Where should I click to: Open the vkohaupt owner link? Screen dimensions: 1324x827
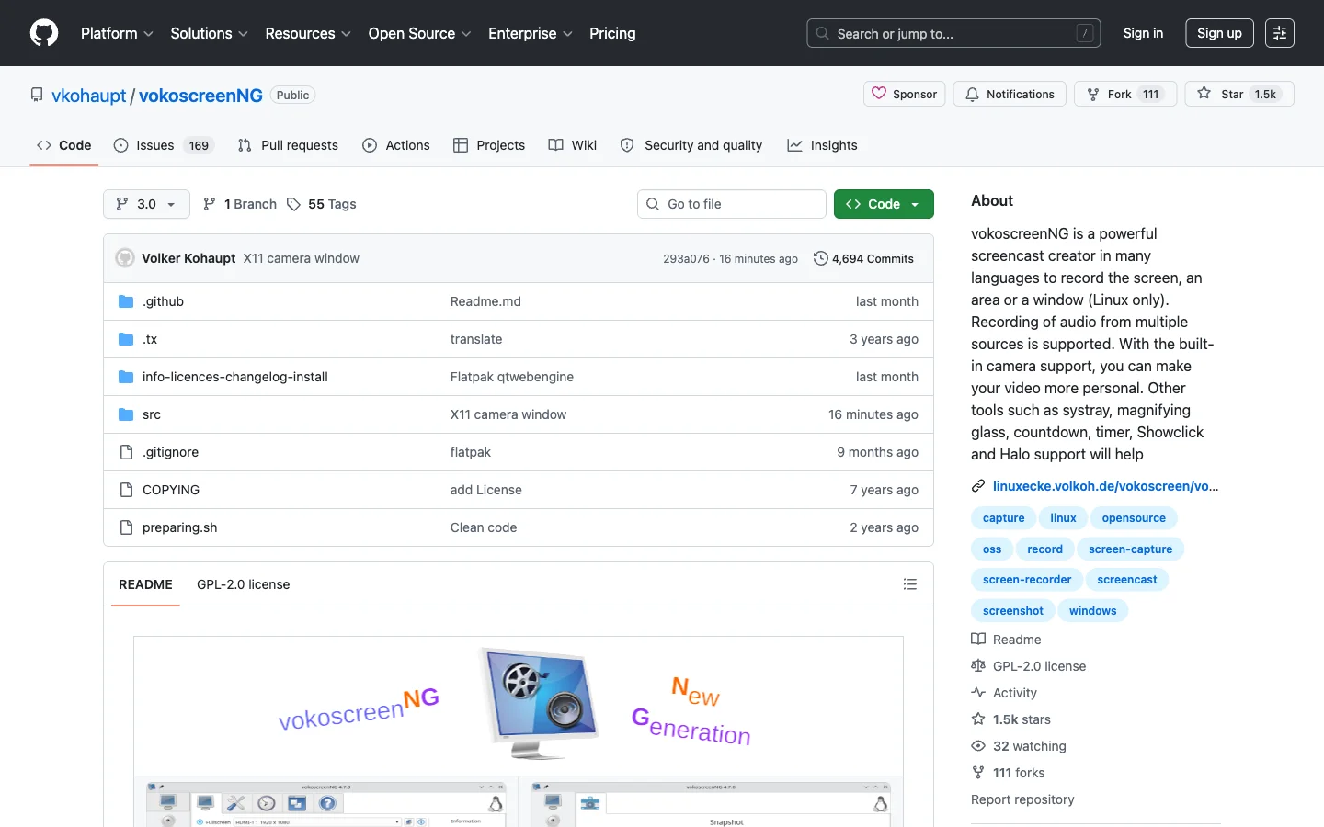click(89, 96)
